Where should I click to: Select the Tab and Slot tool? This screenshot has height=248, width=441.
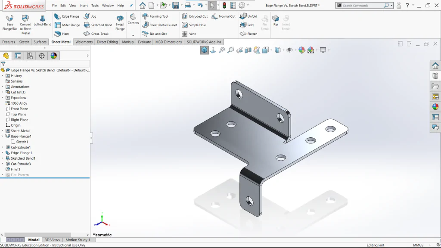click(x=155, y=34)
